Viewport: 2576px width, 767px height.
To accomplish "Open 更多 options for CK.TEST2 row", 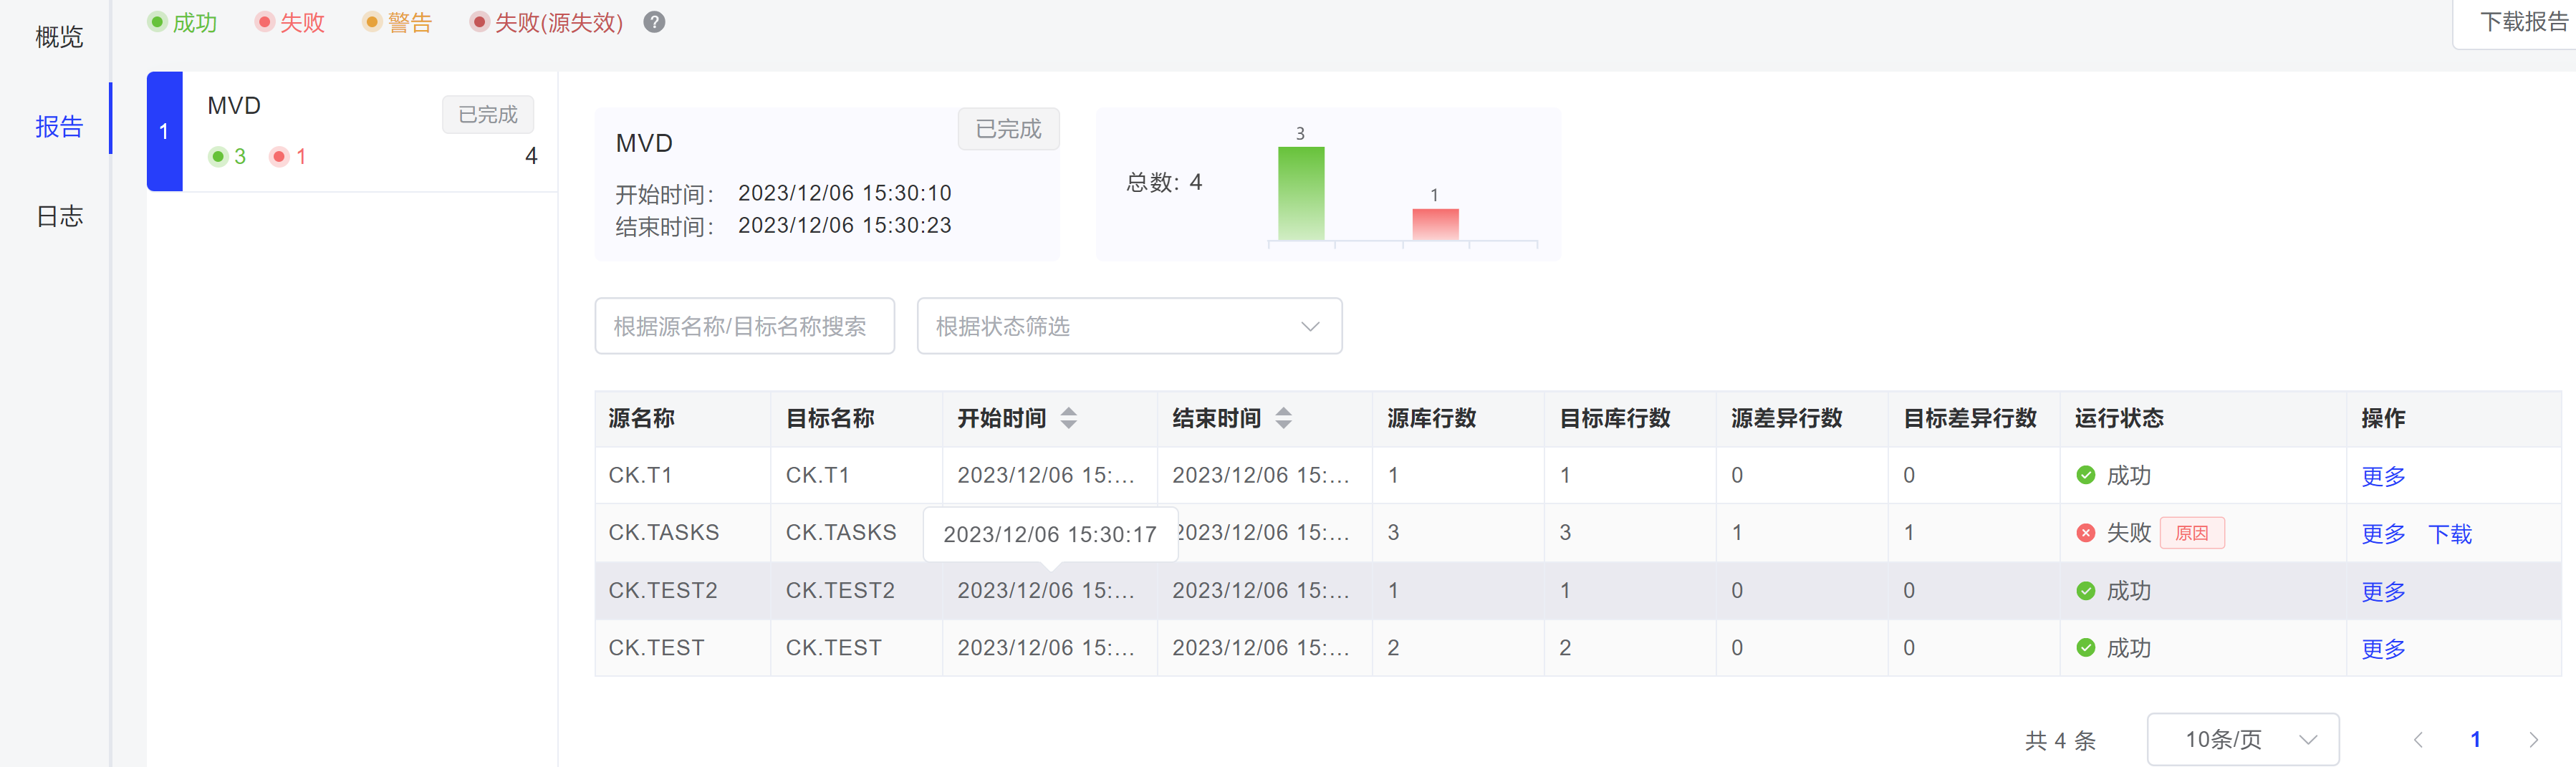I will [x=2382, y=591].
